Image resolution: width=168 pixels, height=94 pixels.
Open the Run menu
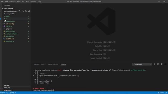coord(27,2)
